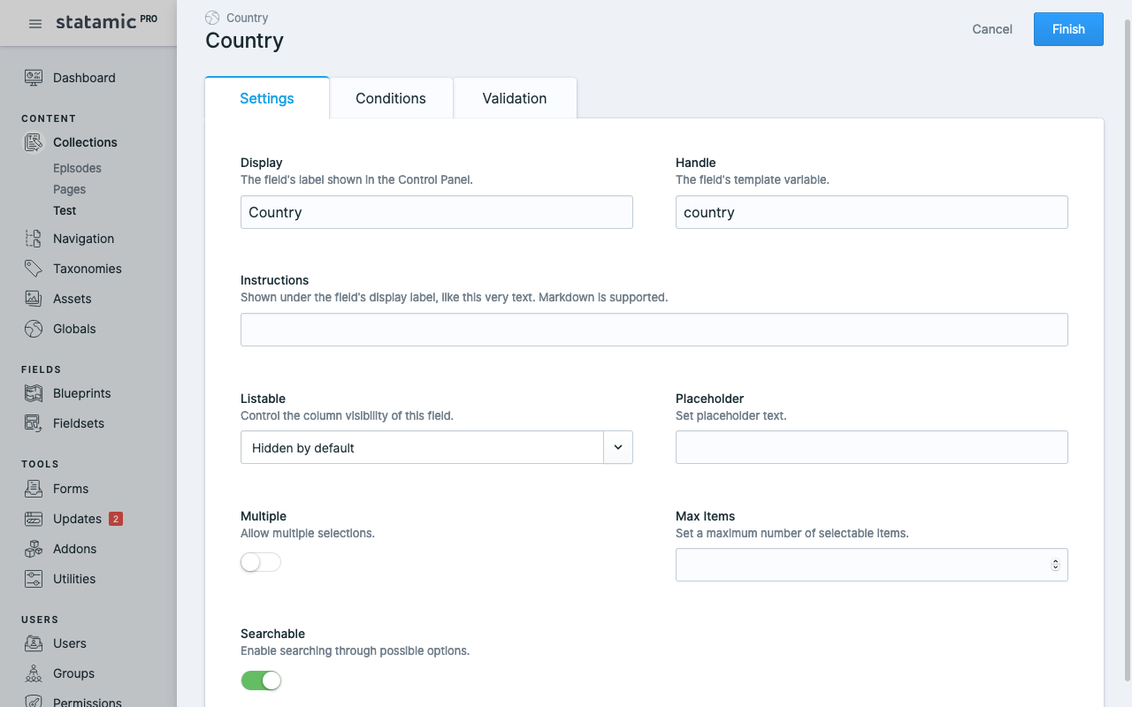
Task: Click the Blueprints icon
Action: (34, 393)
